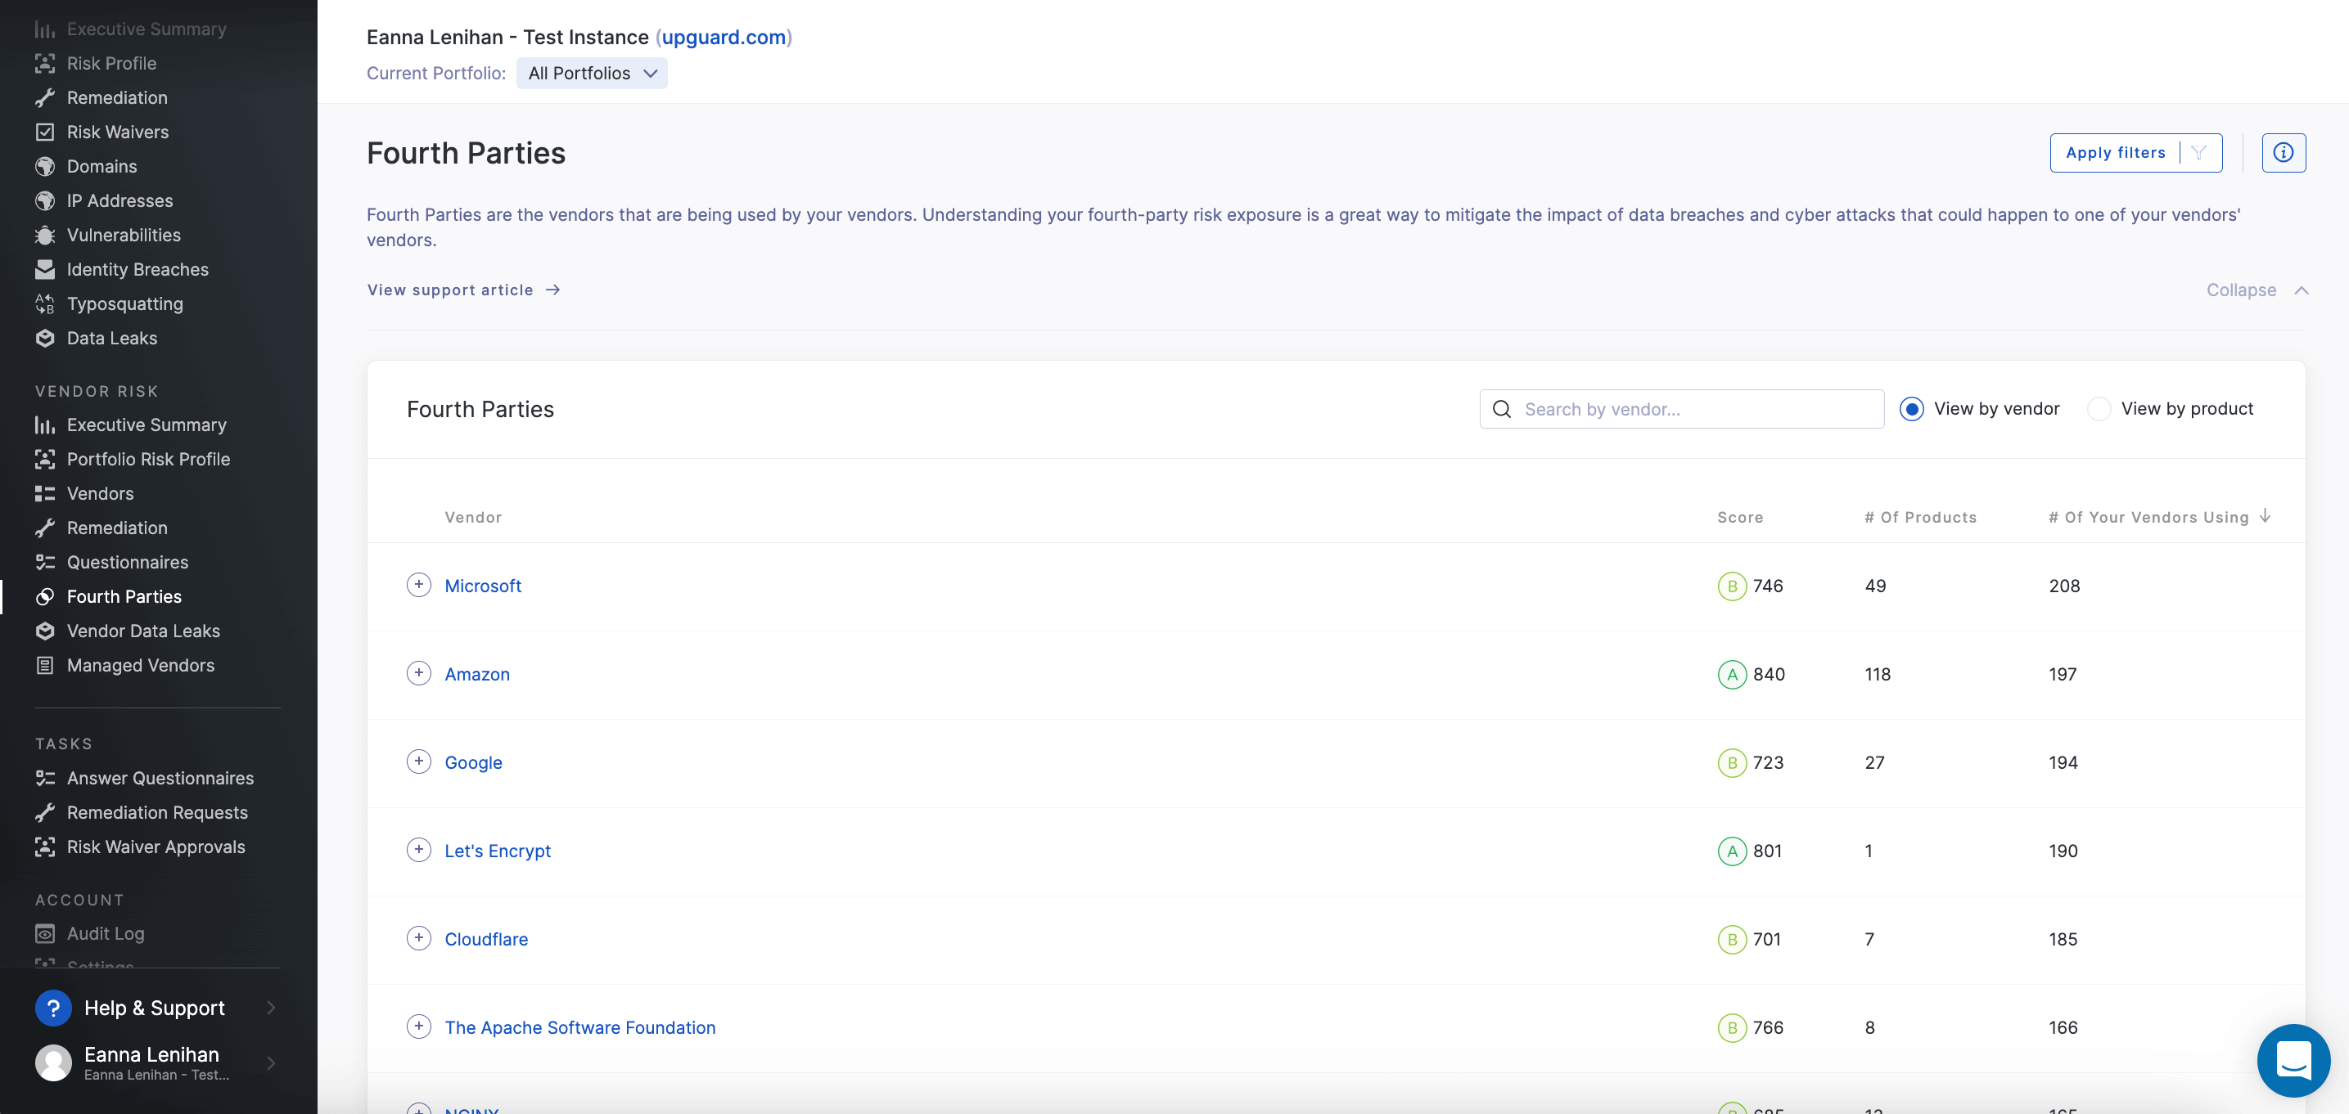
Task: Click the Apply filters button
Action: point(2115,153)
